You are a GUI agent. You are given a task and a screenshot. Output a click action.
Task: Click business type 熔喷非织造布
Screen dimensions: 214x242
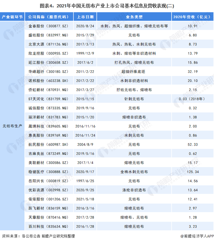(134, 117)
